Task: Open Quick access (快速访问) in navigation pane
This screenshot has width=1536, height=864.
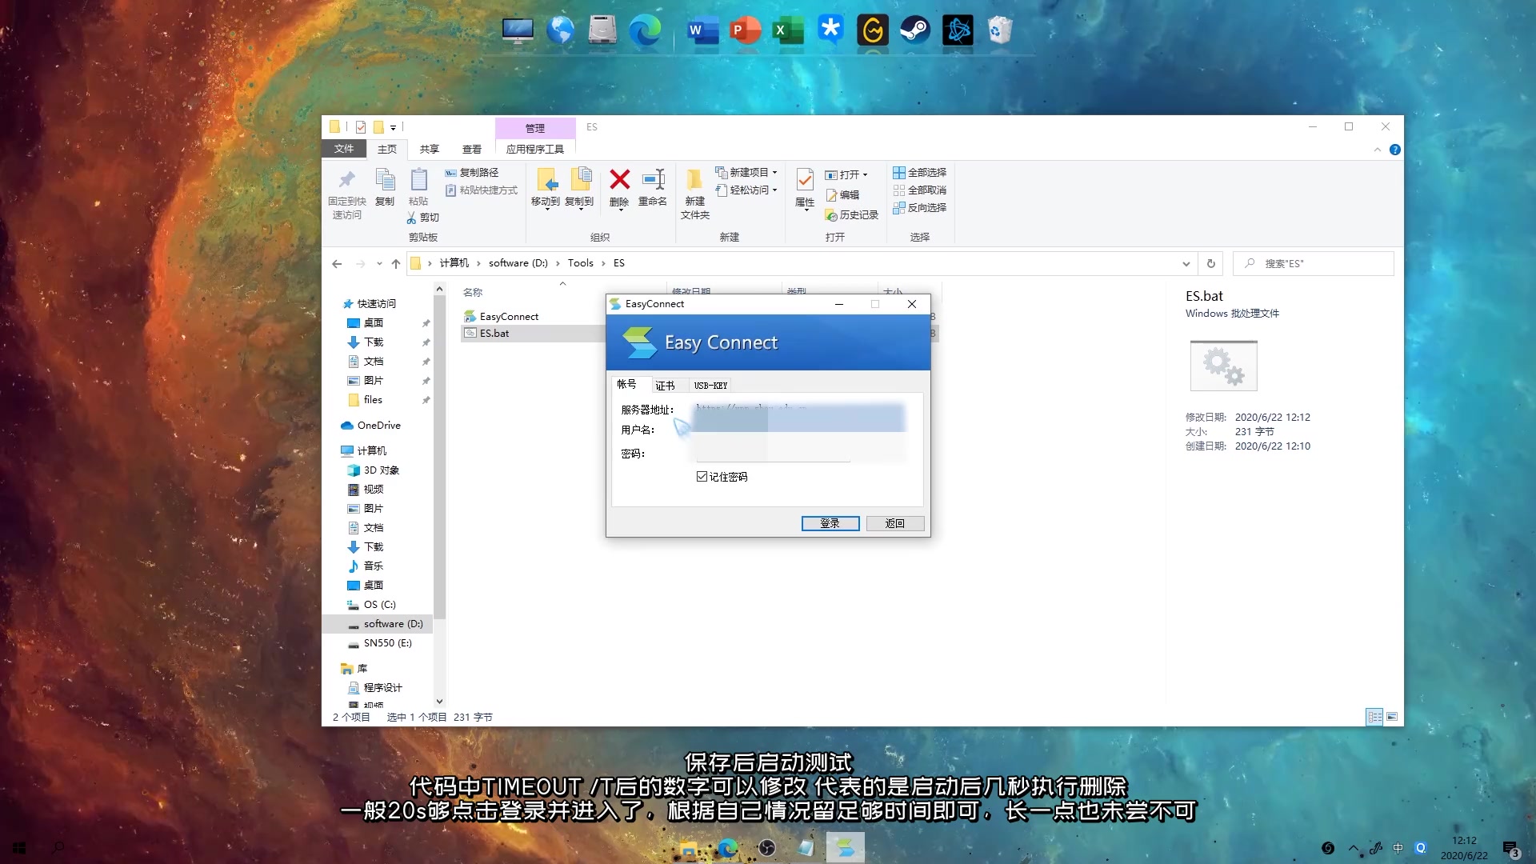Action: (376, 304)
